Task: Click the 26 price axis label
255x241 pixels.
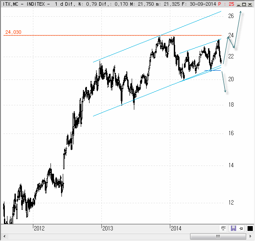Action: (231, 16)
